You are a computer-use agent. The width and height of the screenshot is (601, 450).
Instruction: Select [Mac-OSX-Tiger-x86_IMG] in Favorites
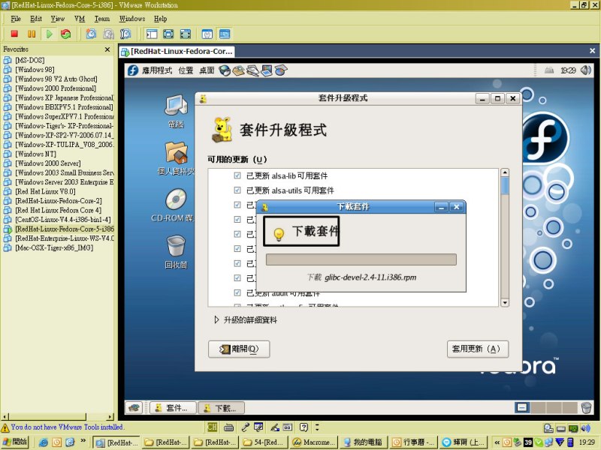point(54,248)
